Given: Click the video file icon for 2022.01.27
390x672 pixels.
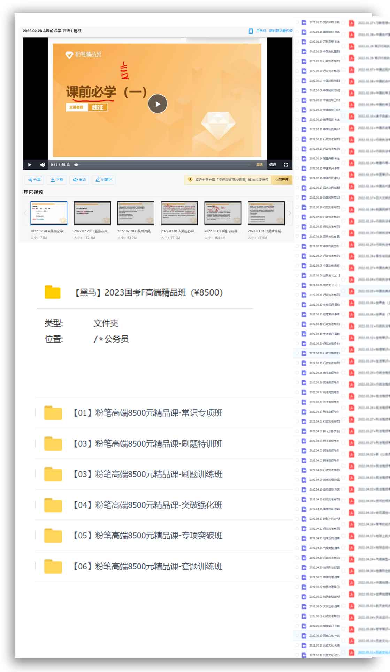Looking at the screenshot, I should coord(304,42).
